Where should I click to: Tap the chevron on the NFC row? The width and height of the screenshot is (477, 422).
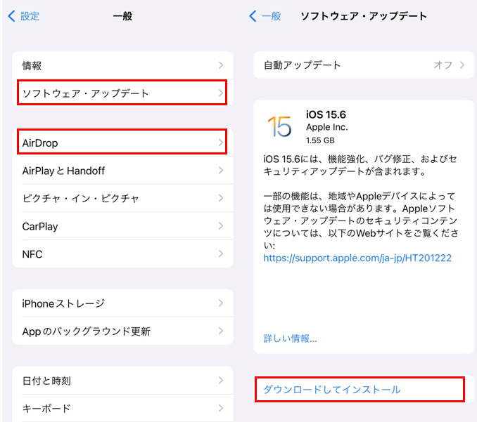pos(221,253)
